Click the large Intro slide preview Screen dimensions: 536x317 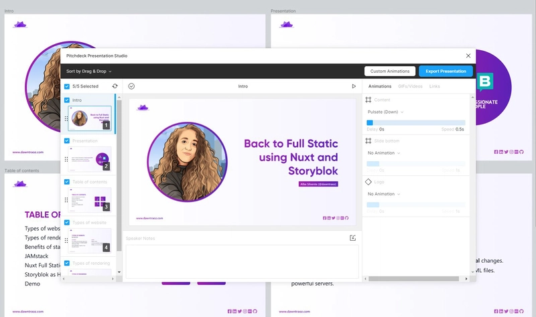[x=243, y=162]
